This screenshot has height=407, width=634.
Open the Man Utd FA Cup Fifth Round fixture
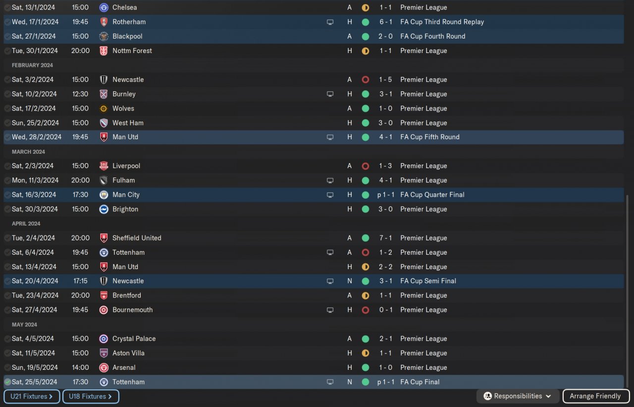coord(314,137)
